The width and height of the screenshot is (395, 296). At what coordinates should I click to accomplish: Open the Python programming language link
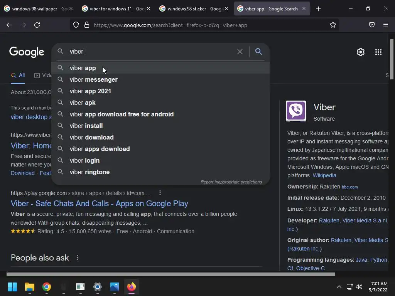tap(378, 260)
